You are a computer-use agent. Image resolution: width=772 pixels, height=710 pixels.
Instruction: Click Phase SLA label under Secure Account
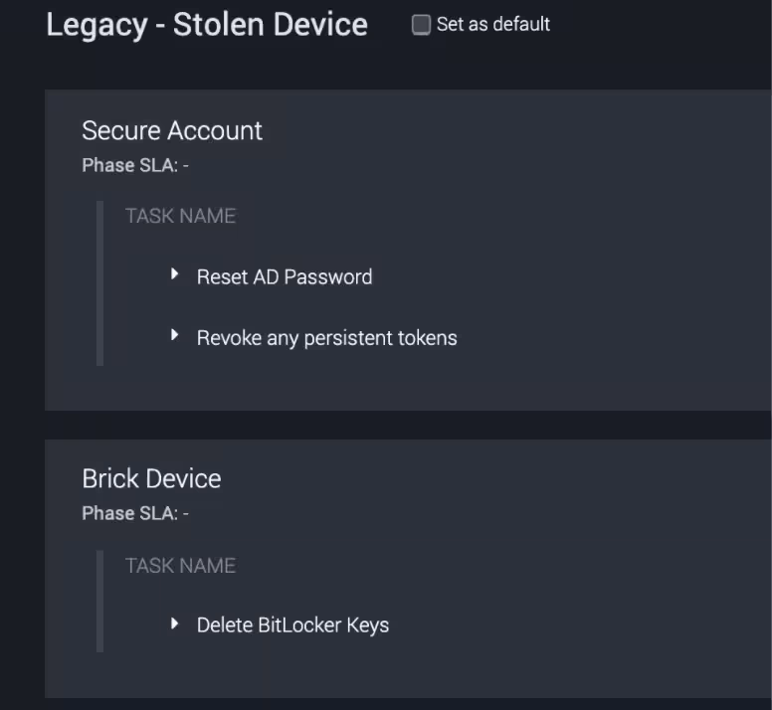coord(129,166)
